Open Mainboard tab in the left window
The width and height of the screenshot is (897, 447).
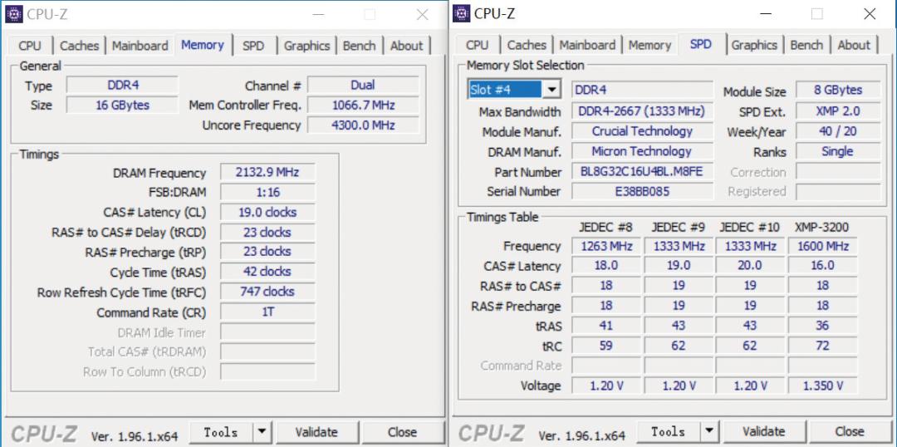[x=140, y=46]
